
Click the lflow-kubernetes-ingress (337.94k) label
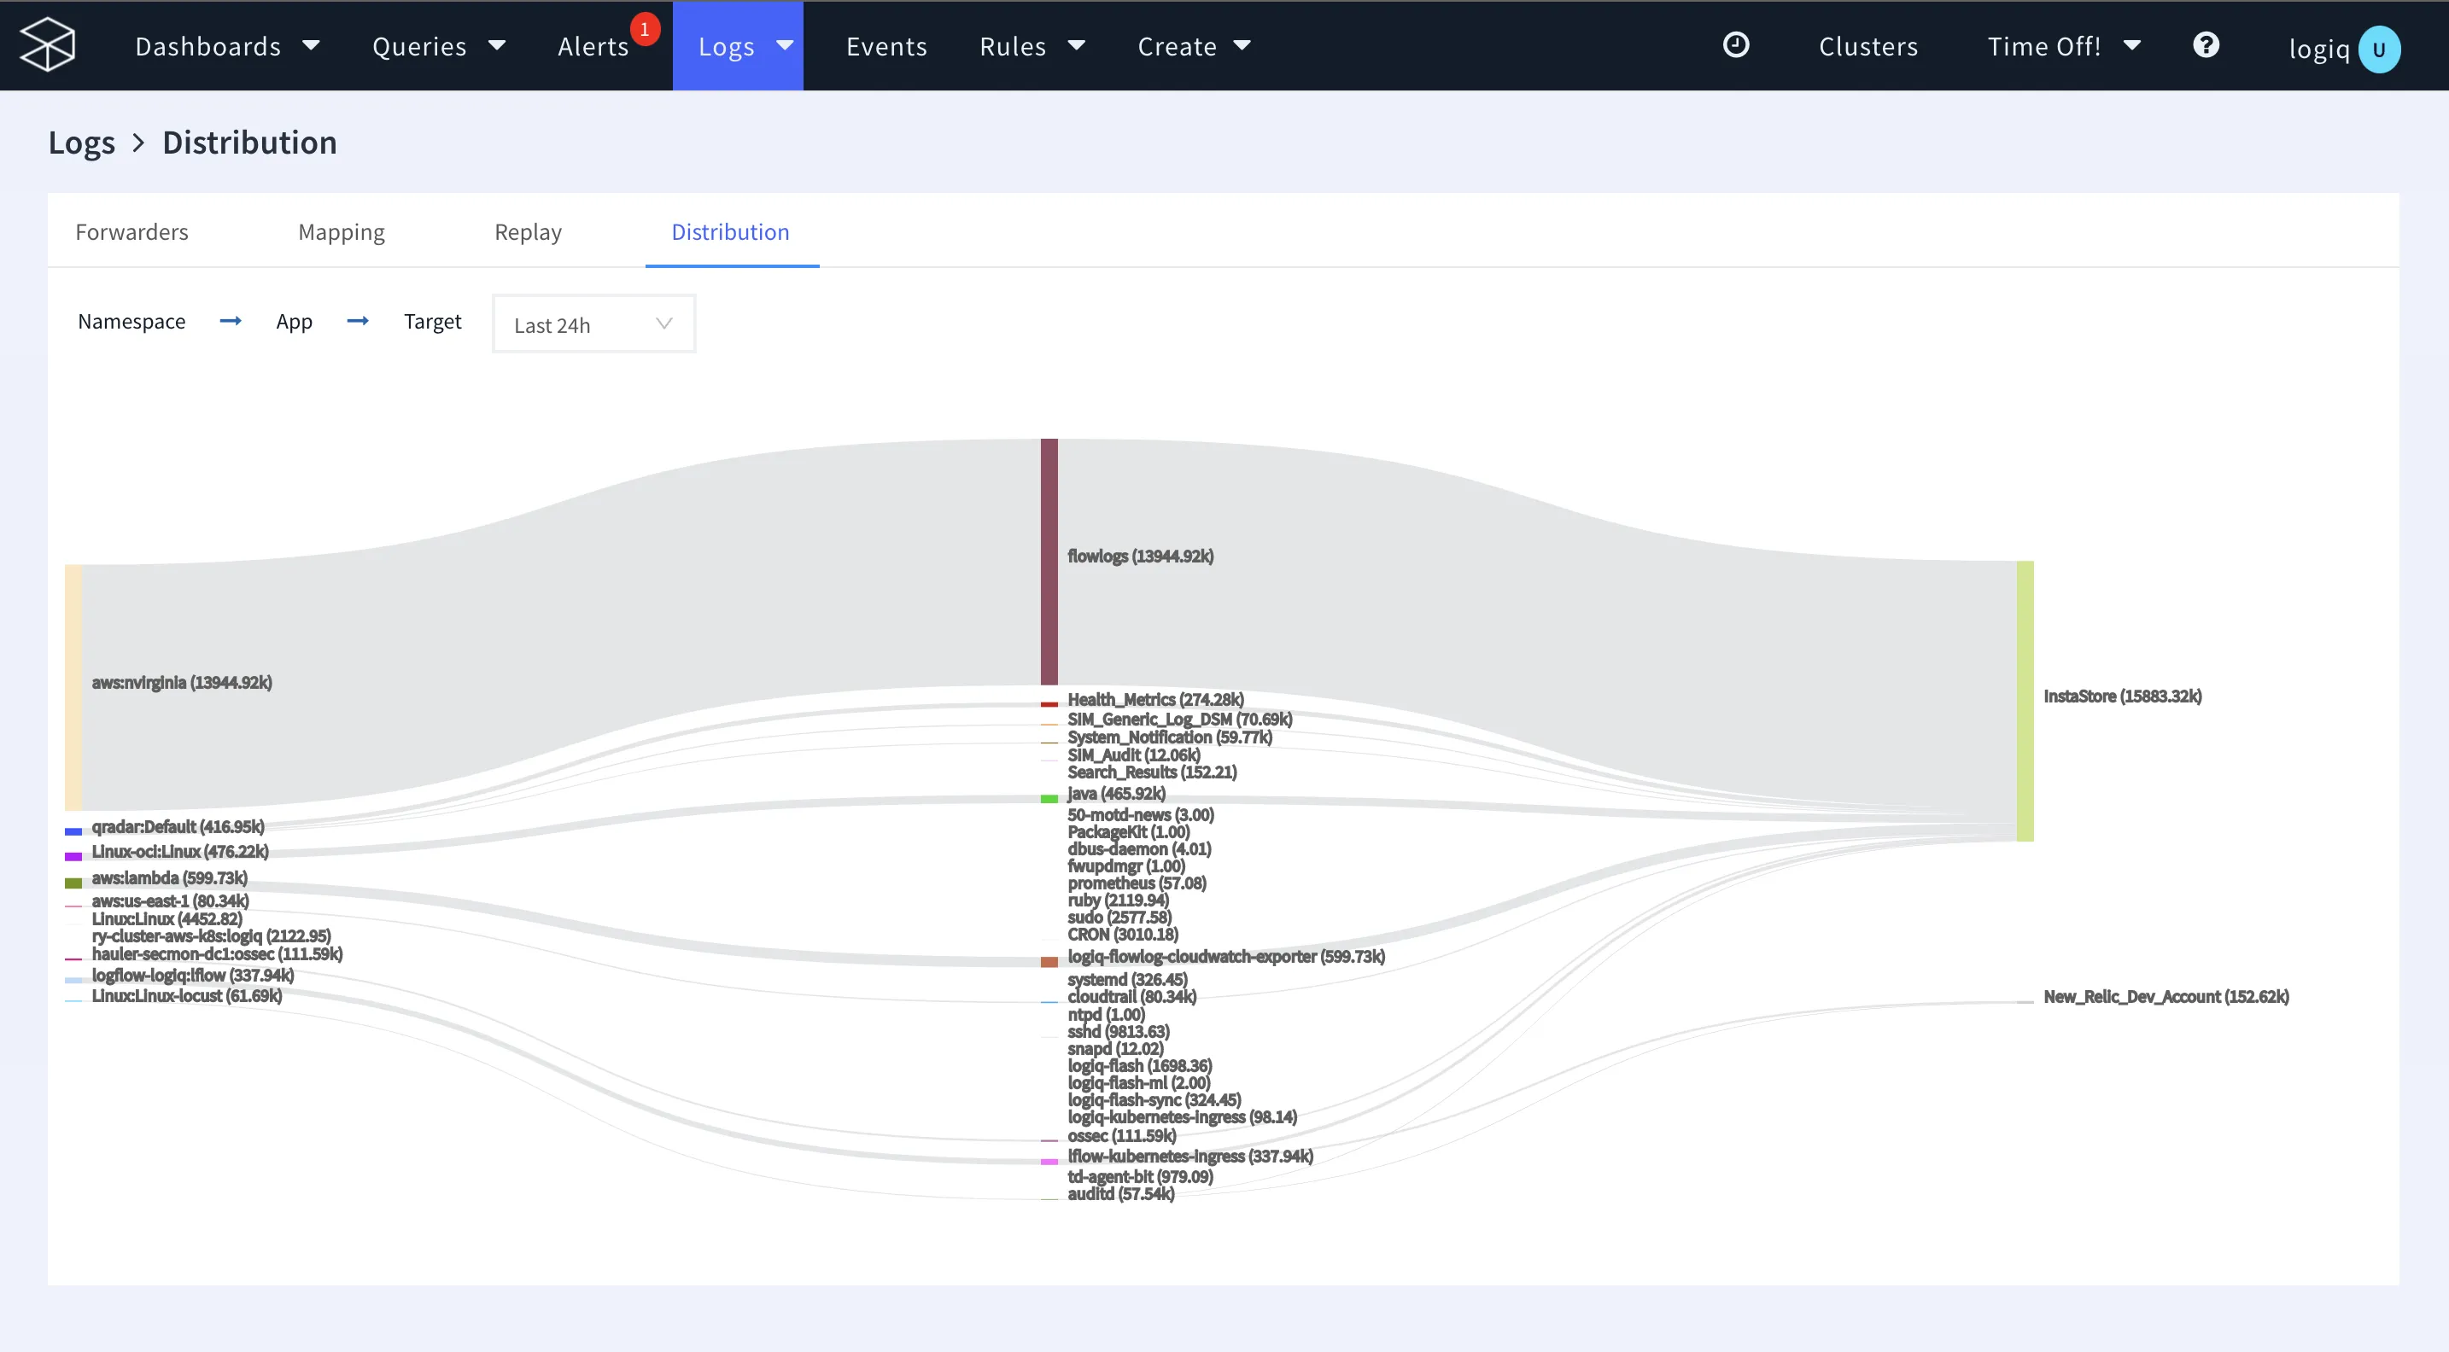point(1189,1157)
